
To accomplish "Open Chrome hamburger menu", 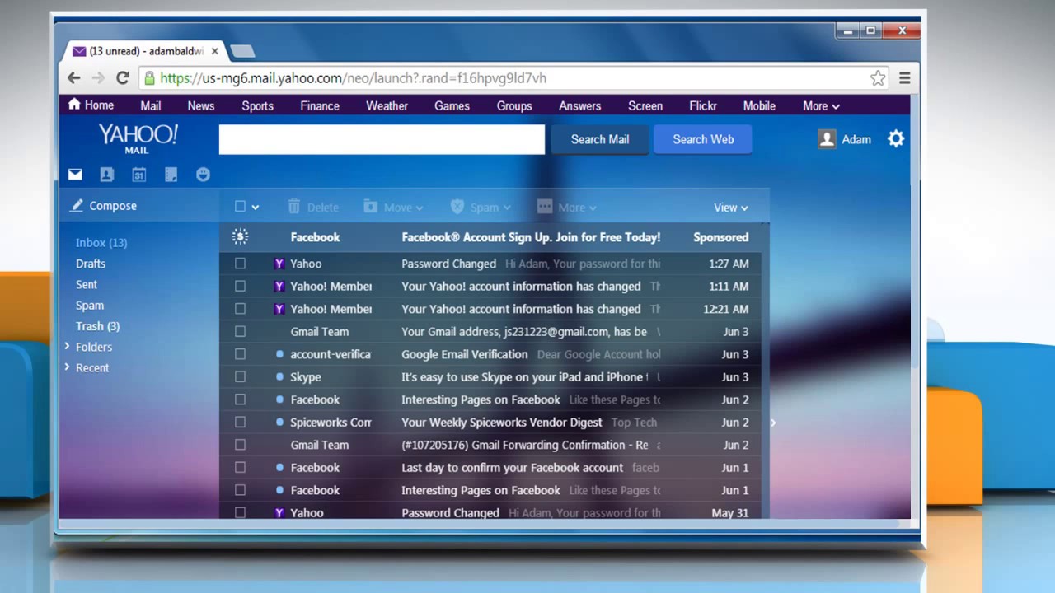I will [x=905, y=78].
